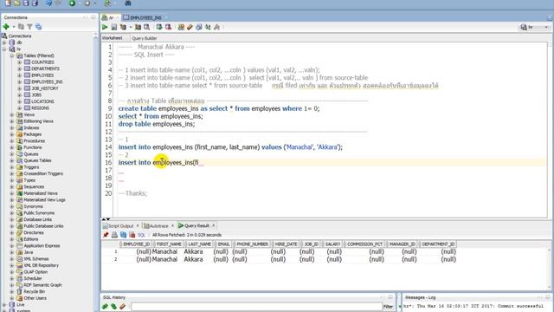Switch to the hr worksheet tab
The height and width of the screenshot is (312, 554).
click(110, 17)
